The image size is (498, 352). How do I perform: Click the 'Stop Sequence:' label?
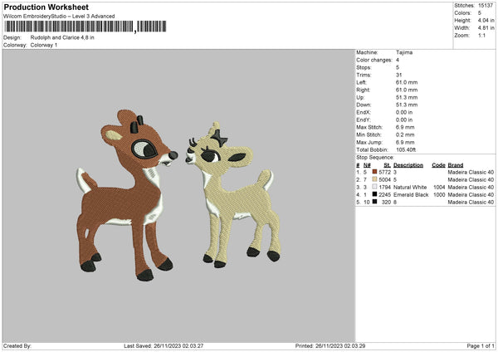tap(375, 157)
